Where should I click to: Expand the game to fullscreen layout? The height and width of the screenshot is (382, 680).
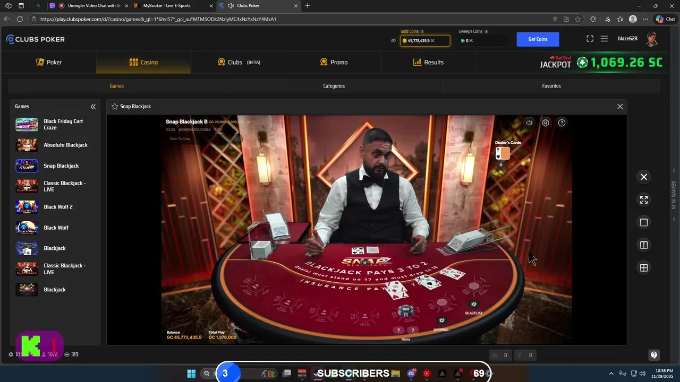644,200
